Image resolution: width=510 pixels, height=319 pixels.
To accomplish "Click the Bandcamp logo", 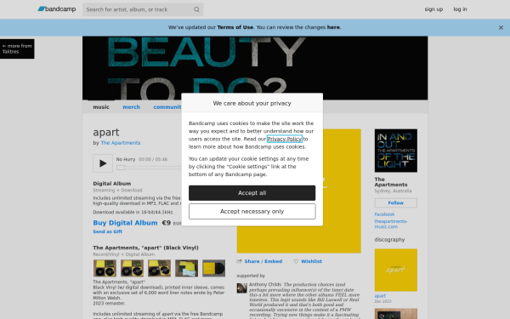I will tap(57, 9).
